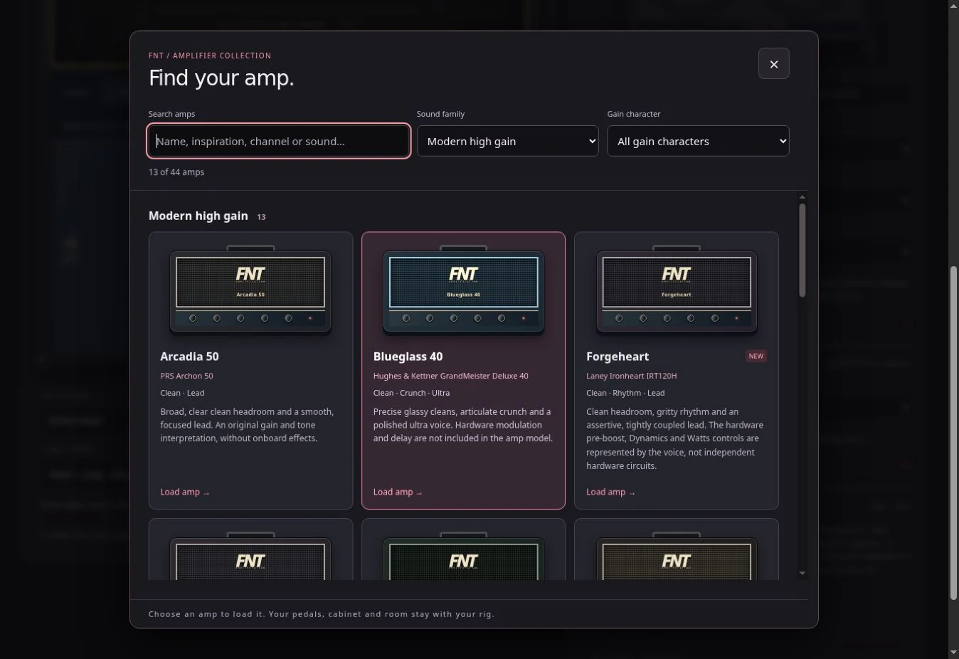This screenshot has height=659, width=959.
Task: Click the second-row middle green amp thumbnail
Action: (x=463, y=556)
